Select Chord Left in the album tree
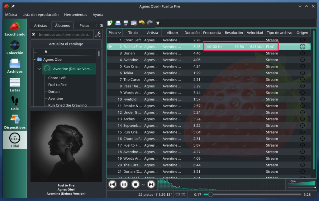Image resolution: width=319 pixels, height=201 pixels. click(x=57, y=78)
